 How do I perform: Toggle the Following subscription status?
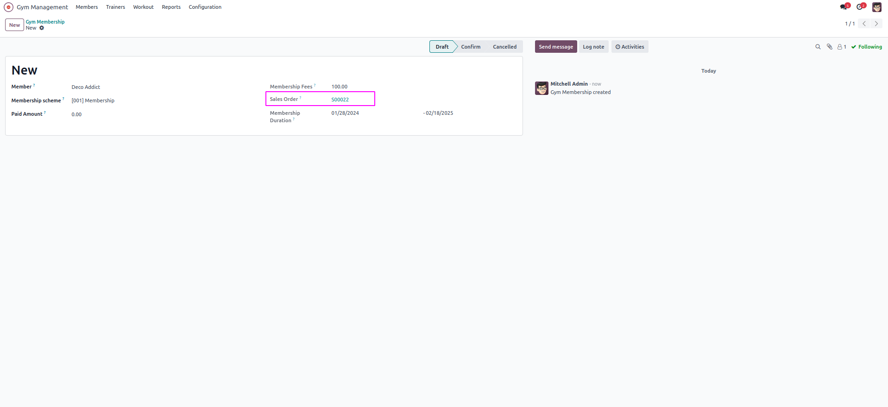(867, 47)
